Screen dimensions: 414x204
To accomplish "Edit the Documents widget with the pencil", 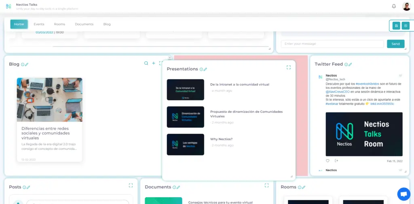I will coord(178,187).
